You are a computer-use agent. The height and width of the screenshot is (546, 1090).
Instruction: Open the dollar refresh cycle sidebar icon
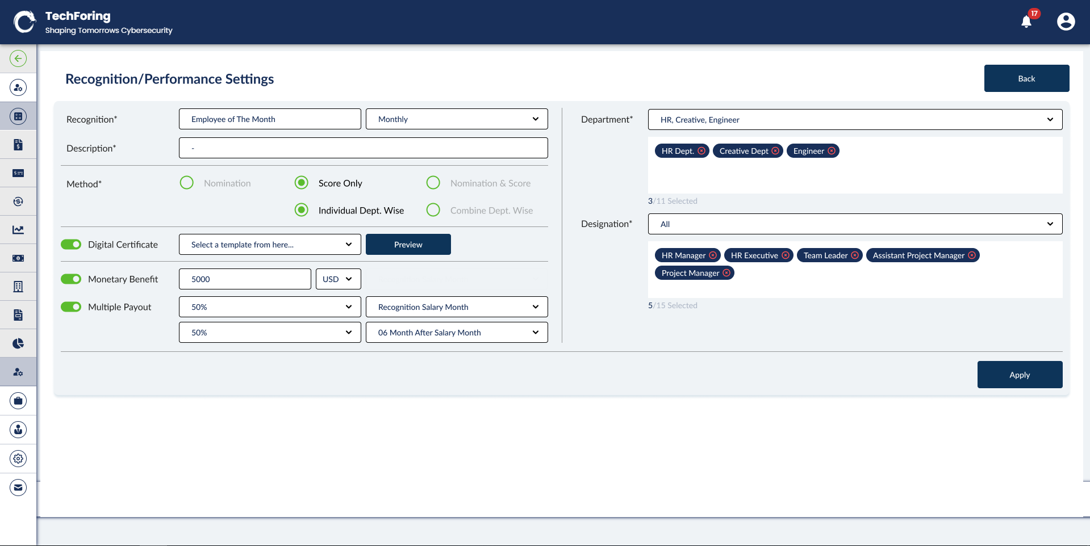[18, 201]
